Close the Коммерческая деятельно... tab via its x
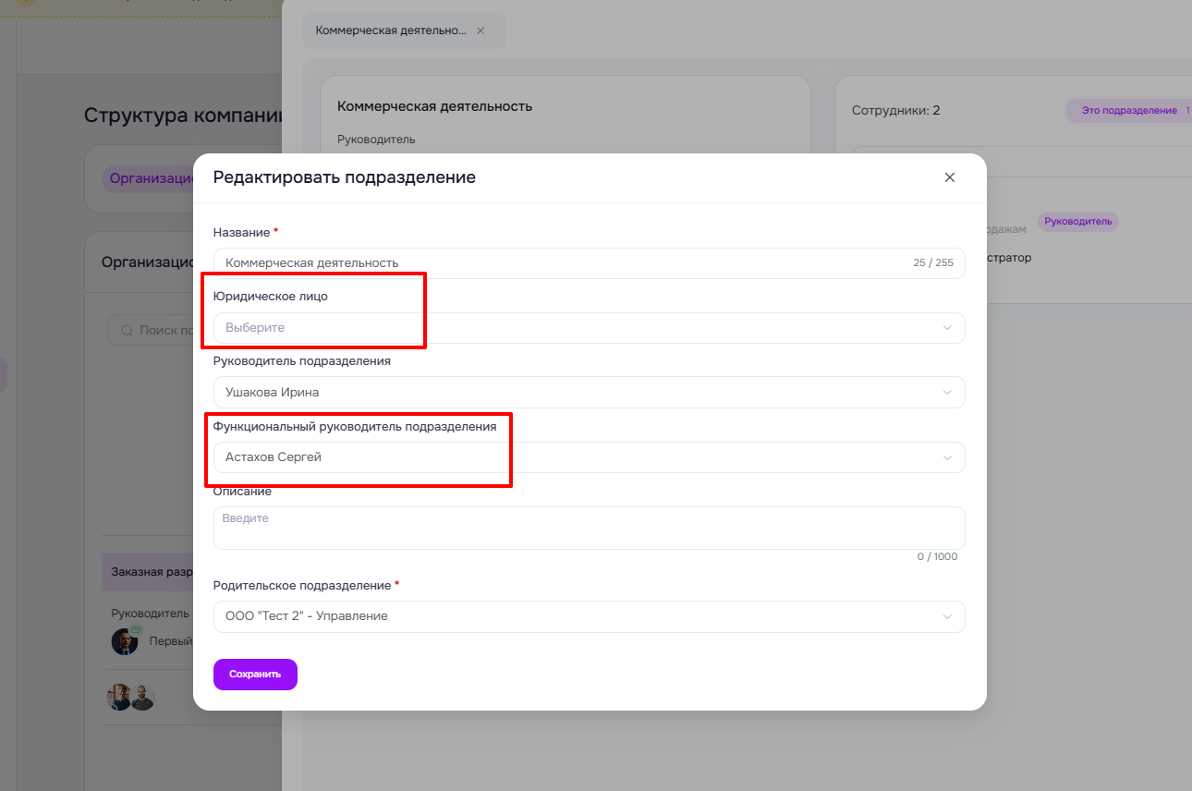 tap(480, 30)
